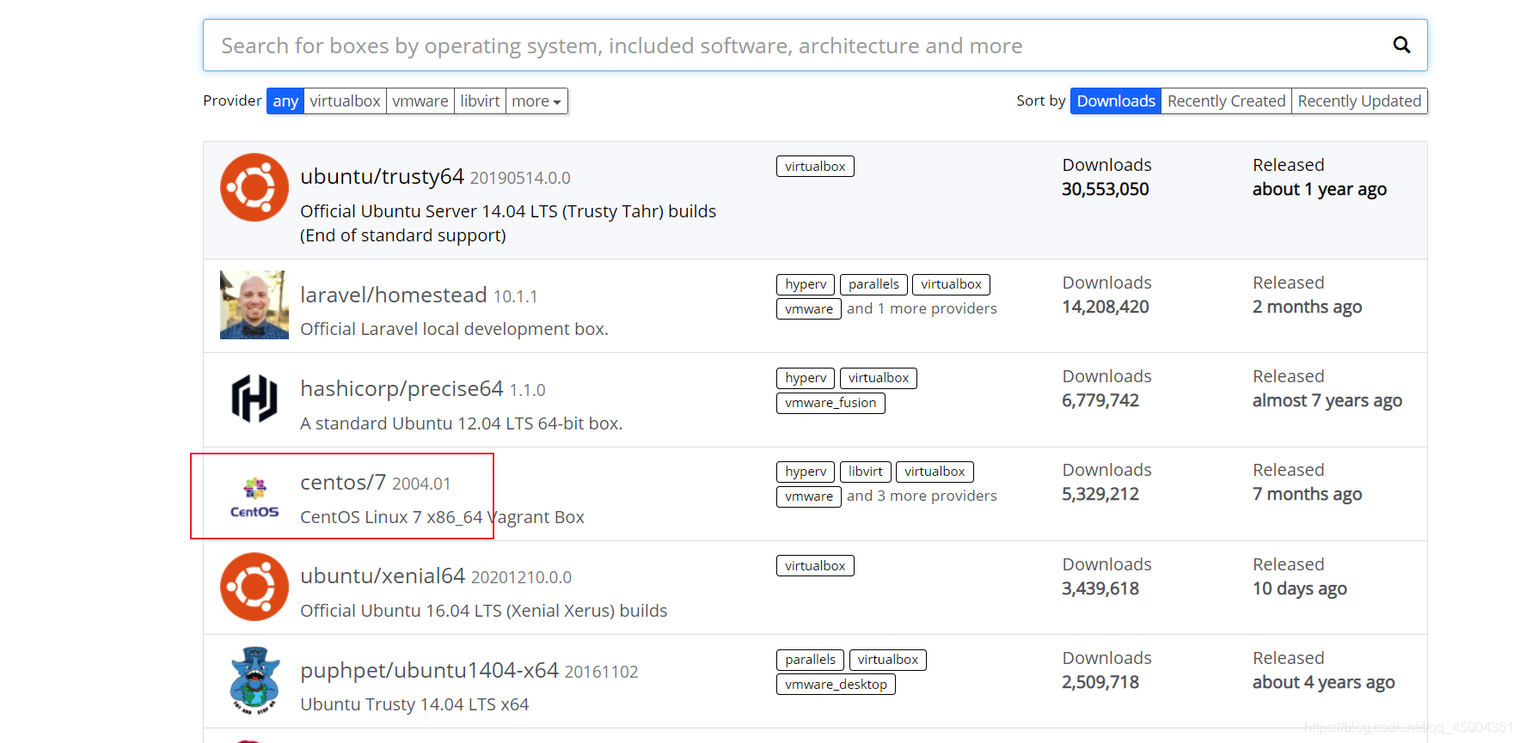The height and width of the screenshot is (743, 1520).
Task: Click 'Ubuntu Trusty 14.04 LTS x64' description
Action: pos(414,704)
